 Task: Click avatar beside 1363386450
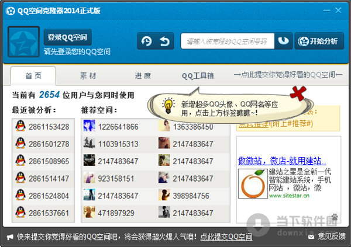pyautogui.click(x=164, y=126)
